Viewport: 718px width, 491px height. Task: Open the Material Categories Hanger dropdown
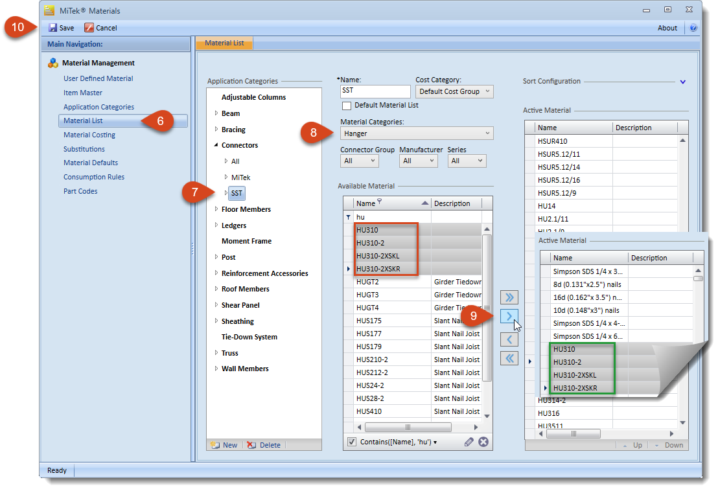pyautogui.click(x=417, y=133)
